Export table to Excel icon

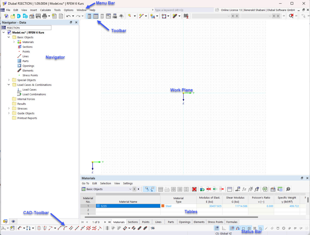coord(265,189)
